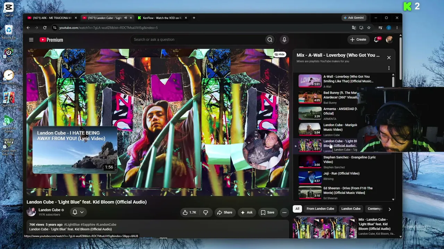Image resolution: width=444 pixels, height=249 pixels.
Task: Switch to the KenFlow VOD tab
Action: pos(162,18)
